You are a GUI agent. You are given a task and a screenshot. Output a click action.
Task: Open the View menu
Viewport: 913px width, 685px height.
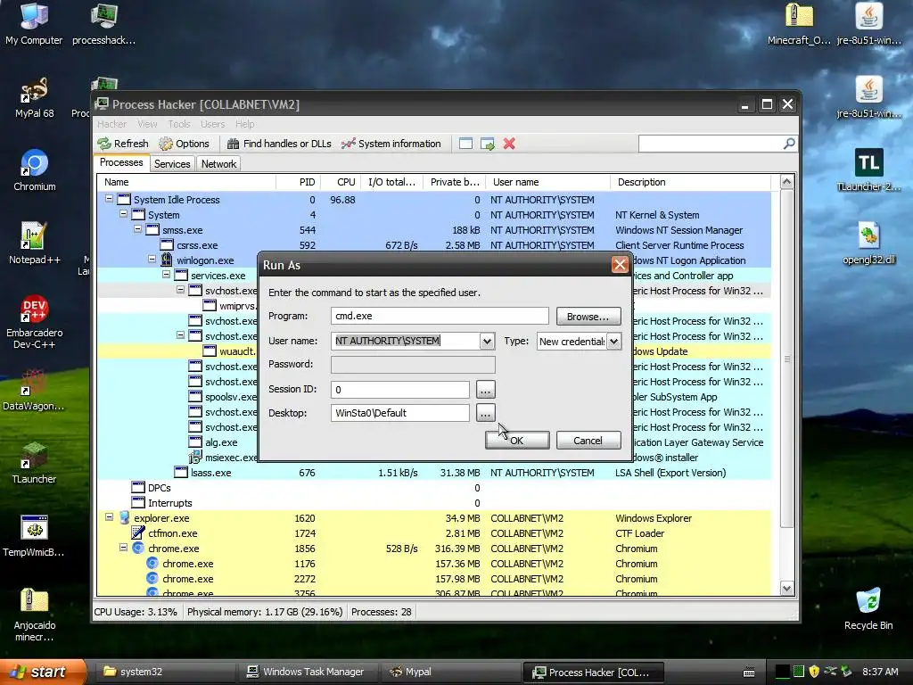[x=147, y=124]
